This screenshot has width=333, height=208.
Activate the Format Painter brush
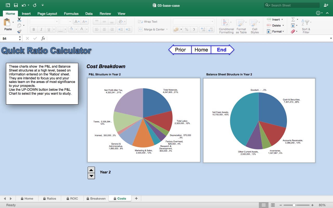coord(19,31)
